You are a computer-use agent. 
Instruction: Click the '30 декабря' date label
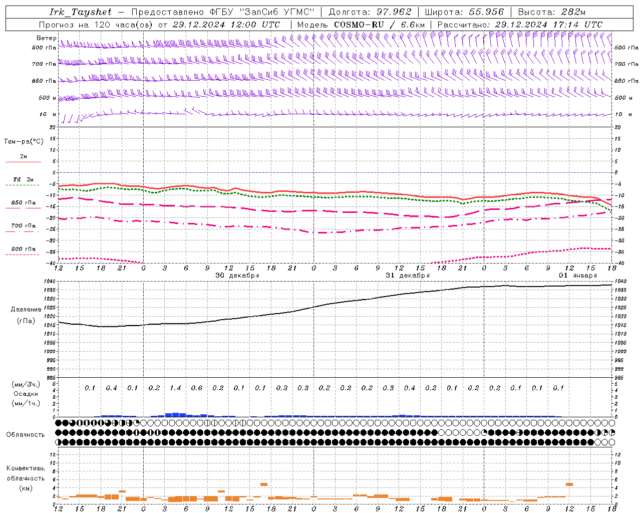point(237,276)
